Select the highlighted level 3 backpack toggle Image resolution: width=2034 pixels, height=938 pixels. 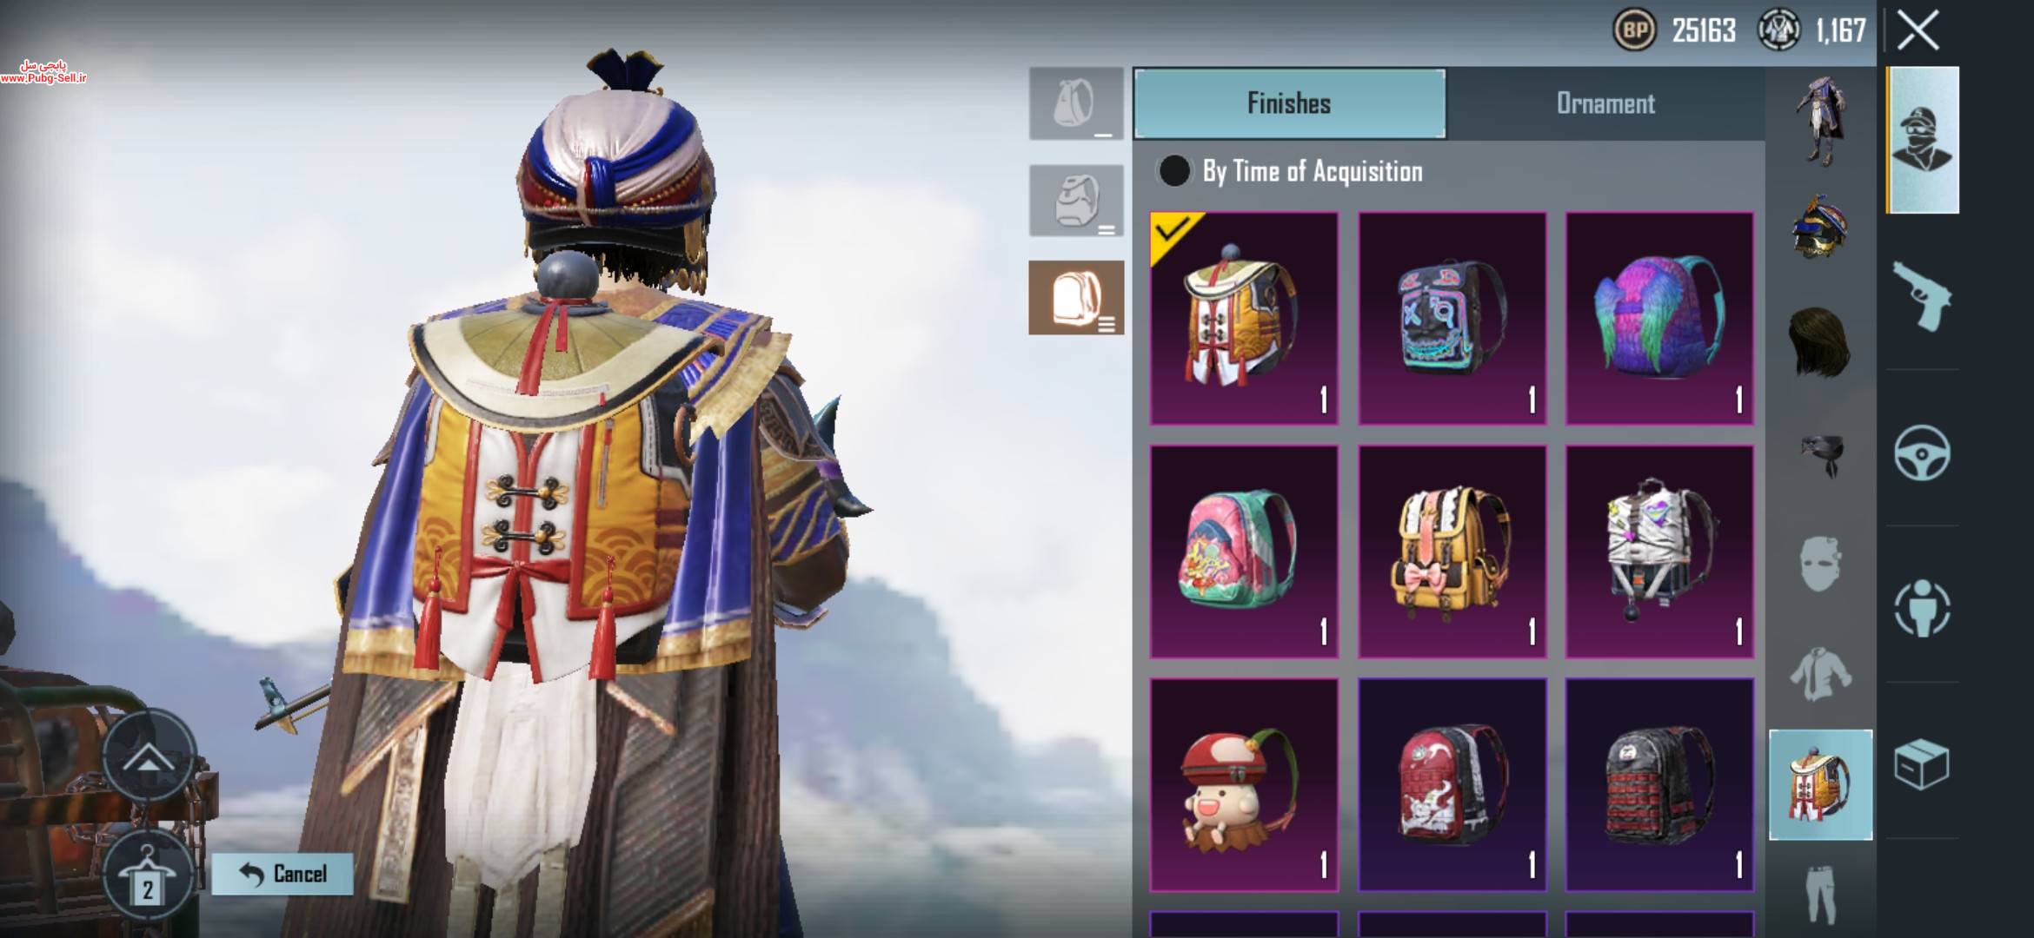coord(1076,298)
